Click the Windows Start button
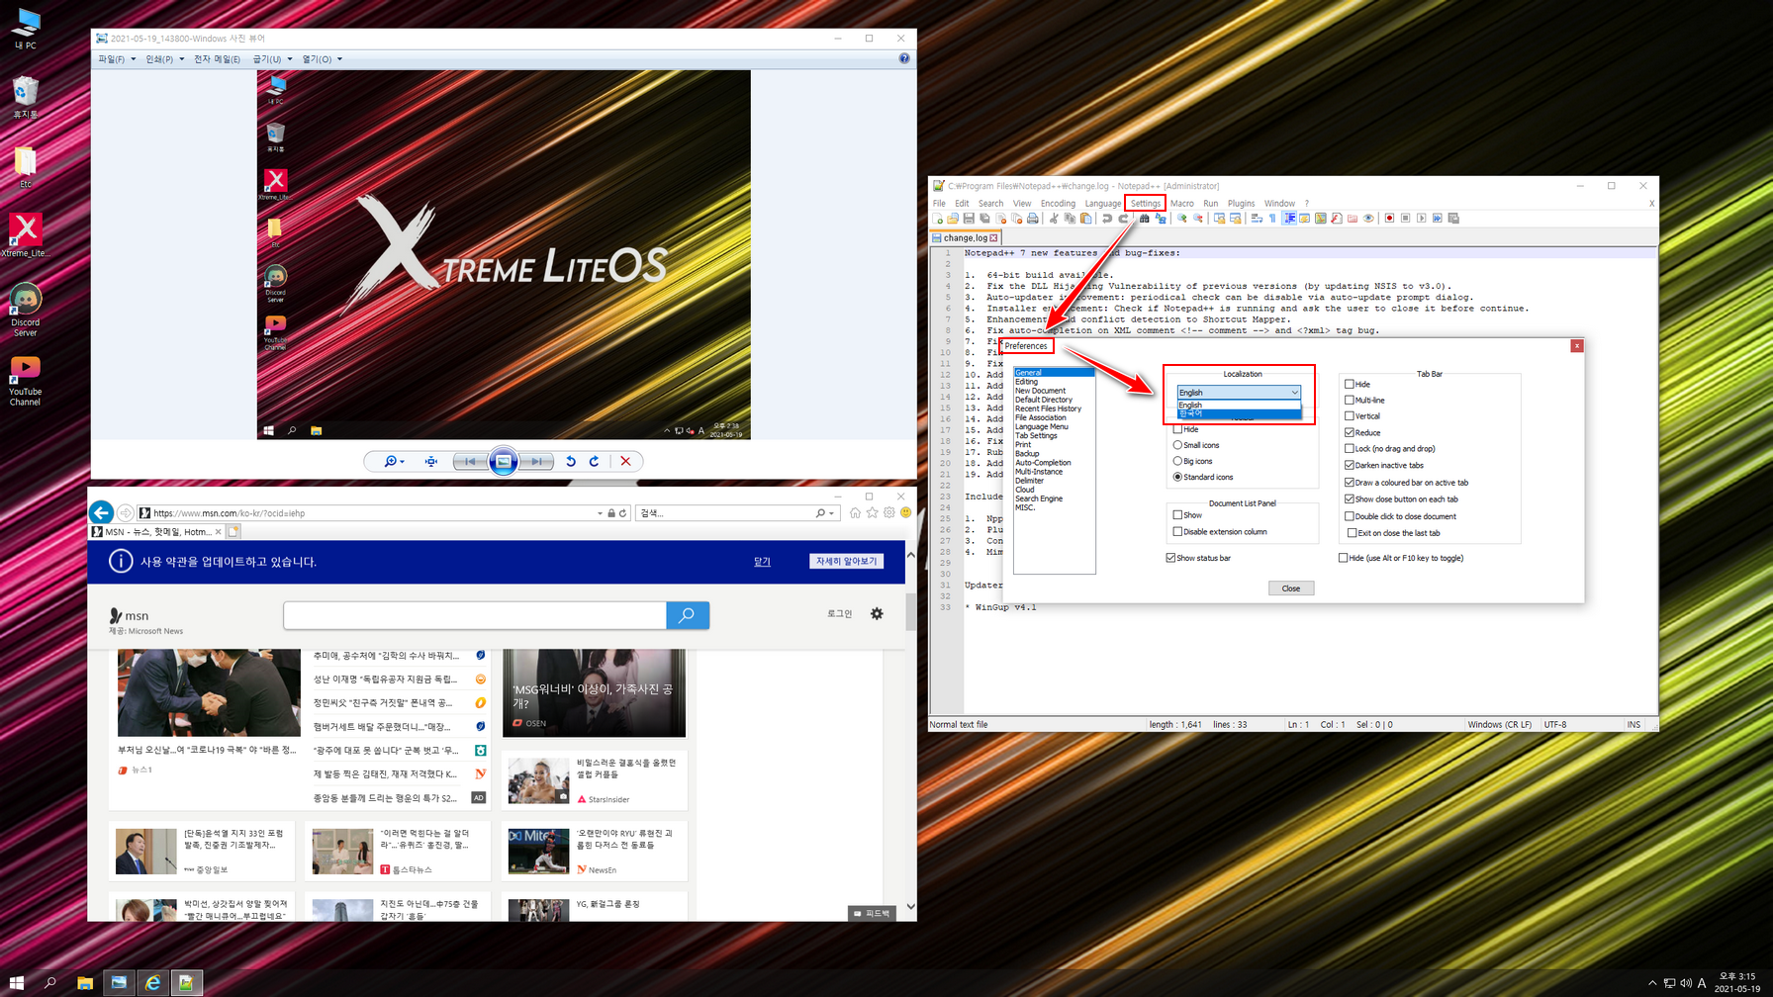Viewport: 1773px width, 997px height. click(x=17, y=982)
